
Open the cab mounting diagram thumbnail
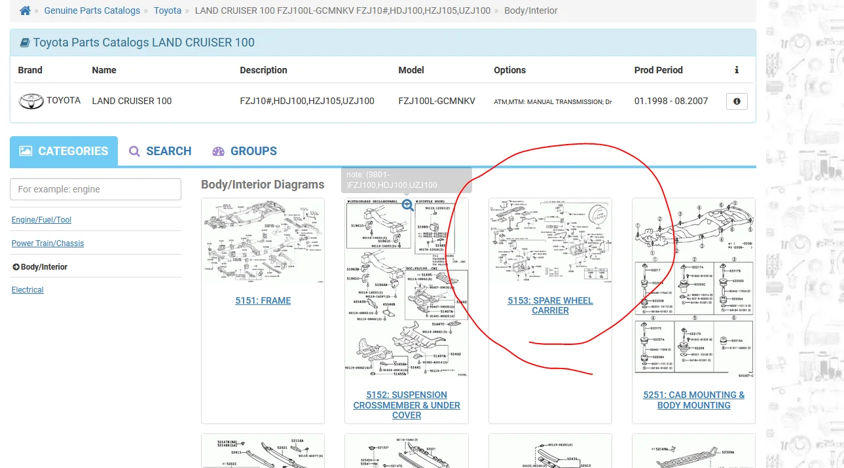(694, 288)
